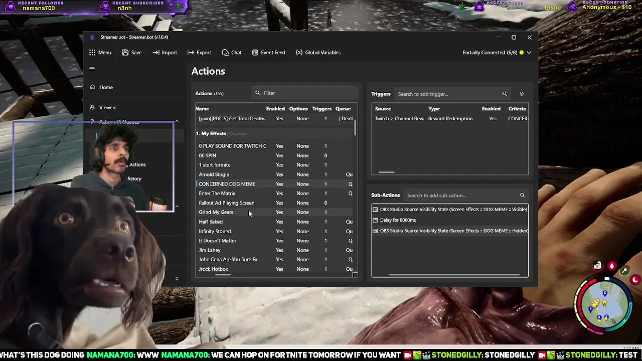Select the '00 SPIN' action
The image size is (642, 361).
point(275,155)
